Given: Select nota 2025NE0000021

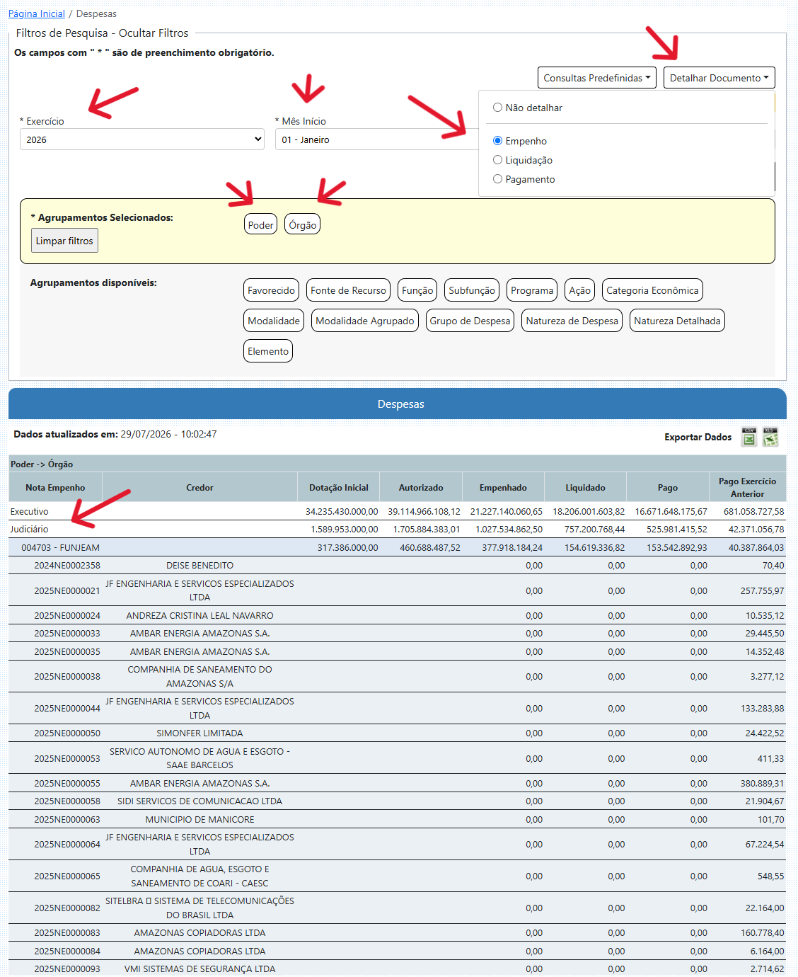Looking at the screenshot, I should point(67,590).
